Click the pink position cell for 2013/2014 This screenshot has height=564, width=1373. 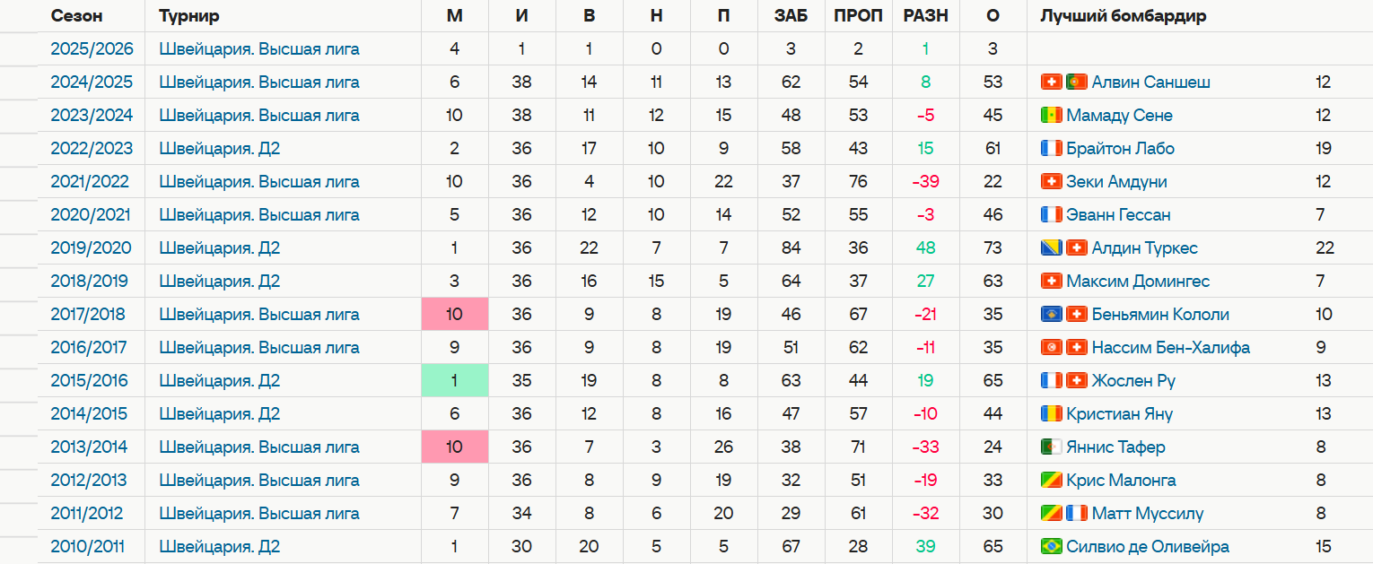(x=455, y=447)
